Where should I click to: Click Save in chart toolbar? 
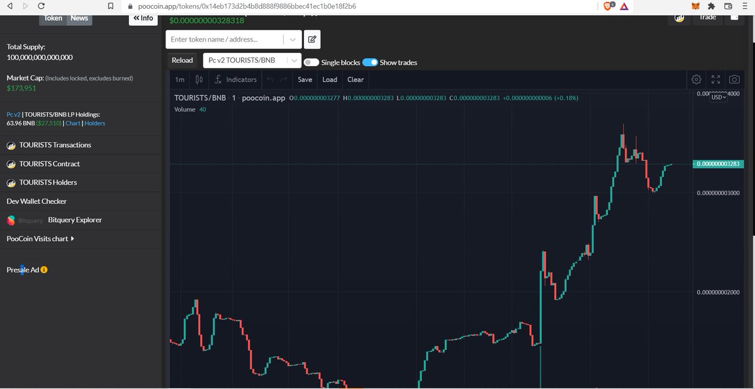tap(305, 79)
